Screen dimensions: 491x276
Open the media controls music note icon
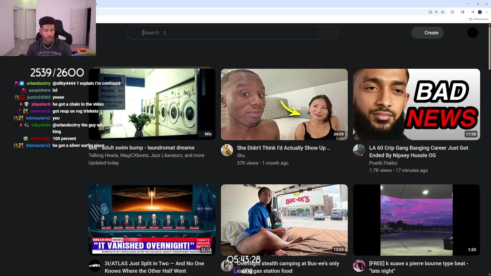pyautogui.click(x=473, y=12)
